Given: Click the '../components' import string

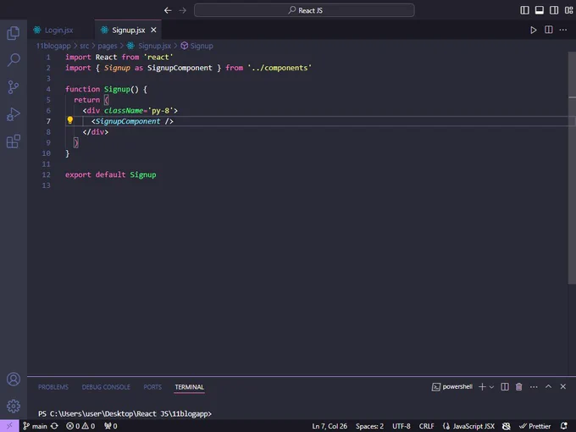Looking at the screenshot, I should click(x=280, y=68).
